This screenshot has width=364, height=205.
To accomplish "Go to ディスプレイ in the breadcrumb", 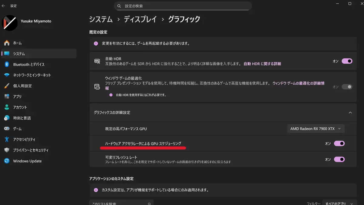I will click(140, 19).
